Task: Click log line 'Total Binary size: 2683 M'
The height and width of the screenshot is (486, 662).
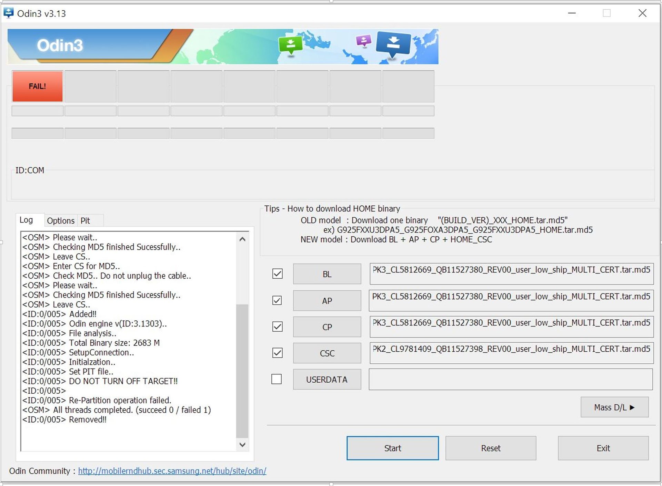Action: 91,343
